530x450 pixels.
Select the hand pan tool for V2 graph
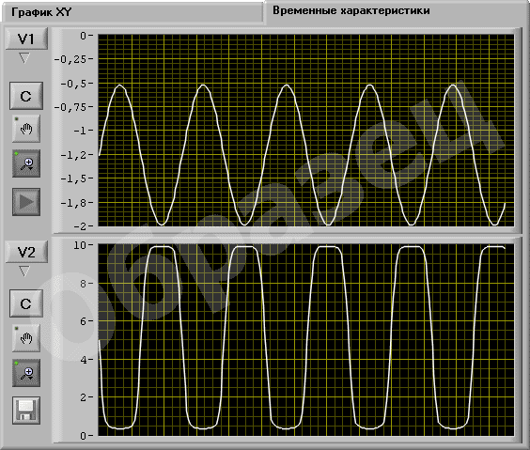click(26, 338)
